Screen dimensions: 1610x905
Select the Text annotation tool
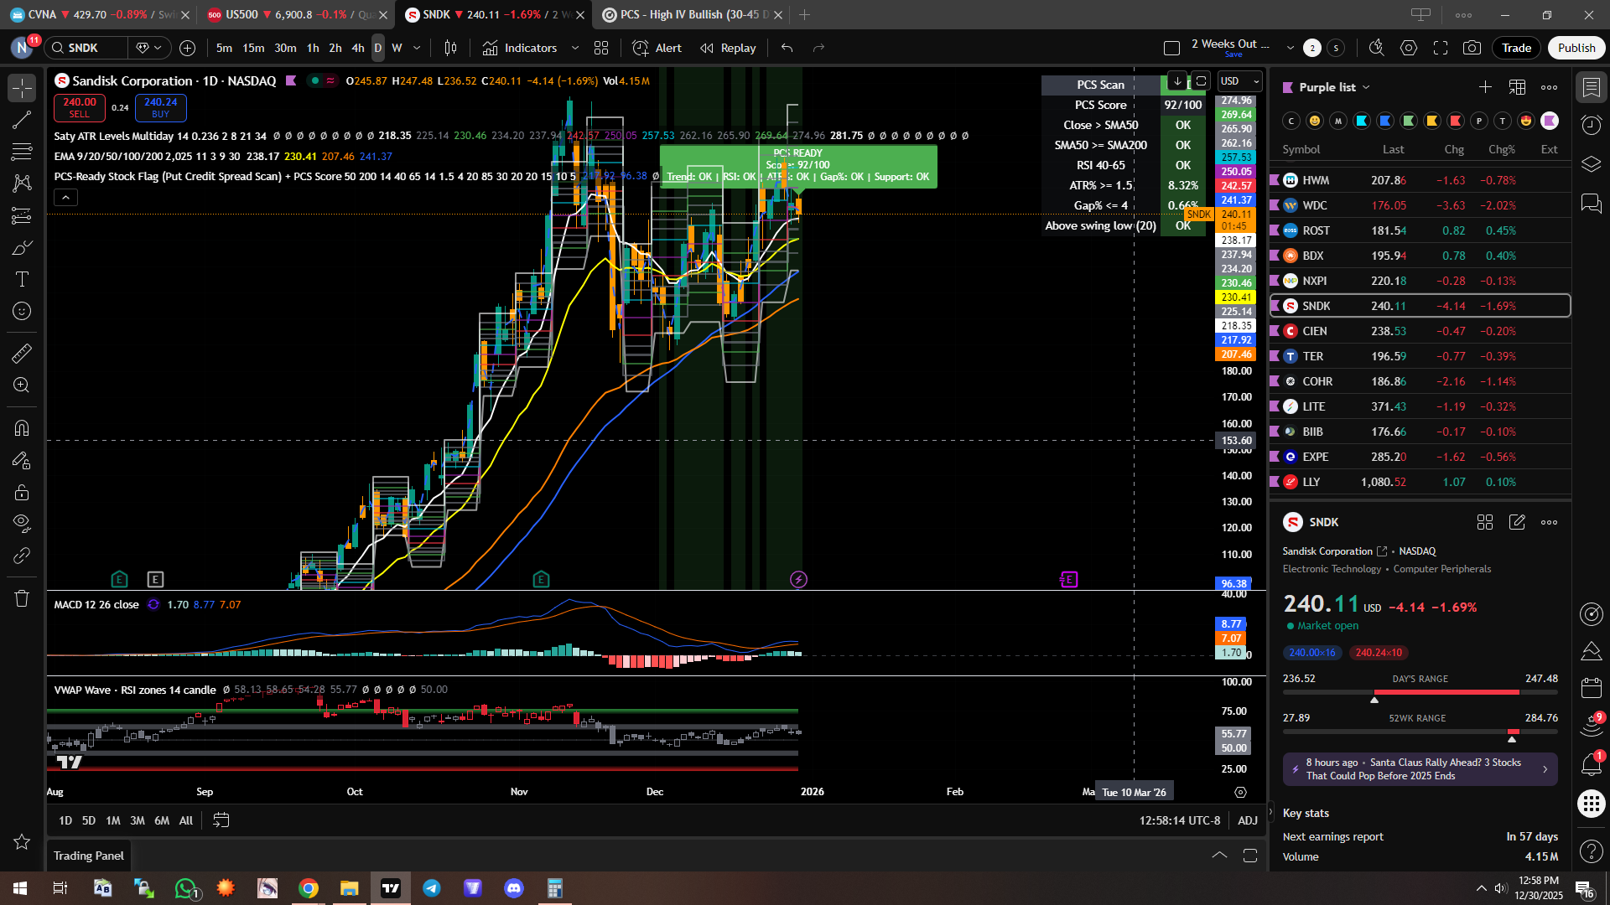pos(22,279)
